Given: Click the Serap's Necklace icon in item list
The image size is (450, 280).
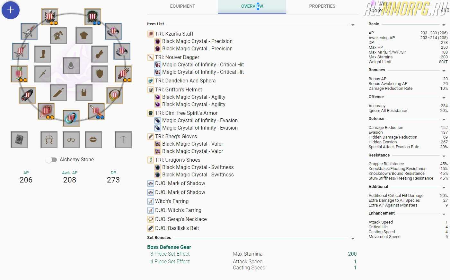Looking at the screenshot, I should 150,219.
